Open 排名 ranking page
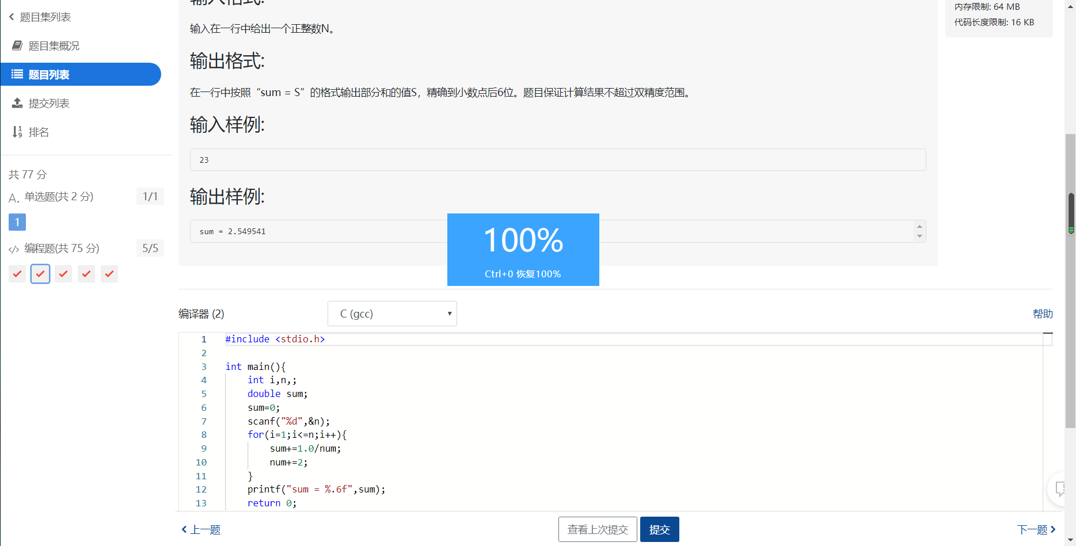Viewport: 1076px width, 546px height. coord(39,132)
